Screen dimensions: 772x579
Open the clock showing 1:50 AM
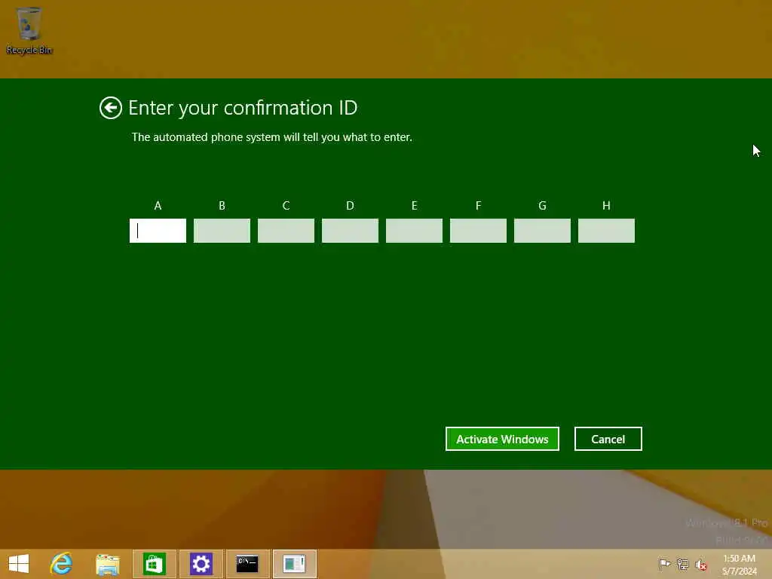[739, 564]
